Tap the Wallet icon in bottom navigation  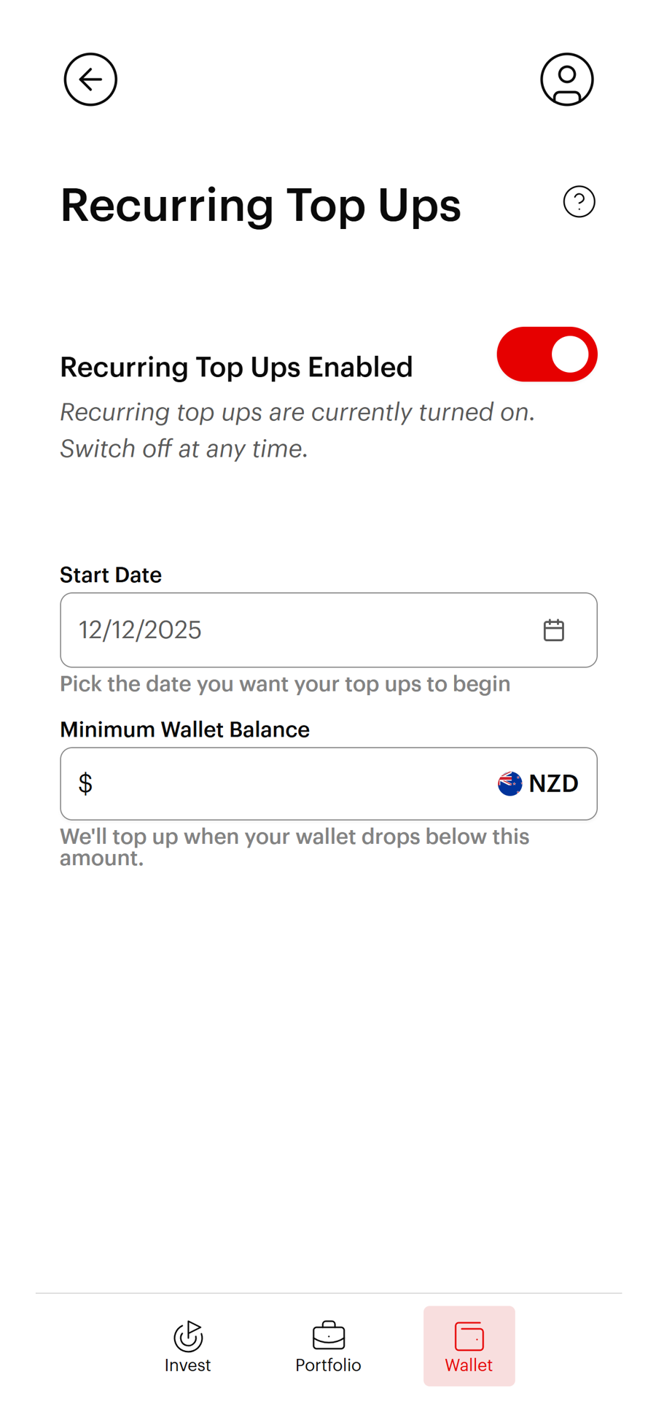click(469, 1335)
